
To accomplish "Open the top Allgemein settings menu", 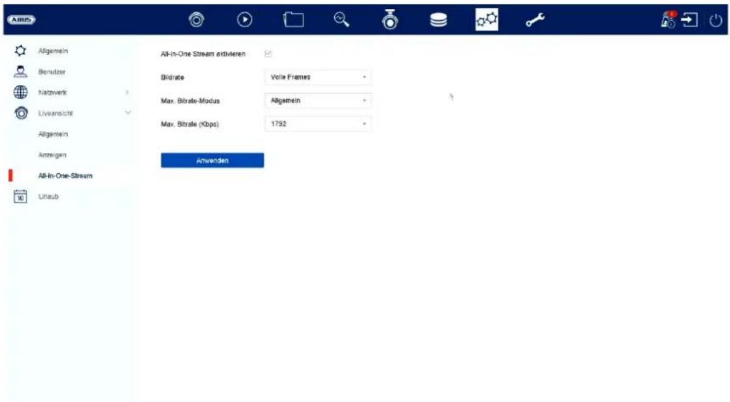I will pos(53,51).
